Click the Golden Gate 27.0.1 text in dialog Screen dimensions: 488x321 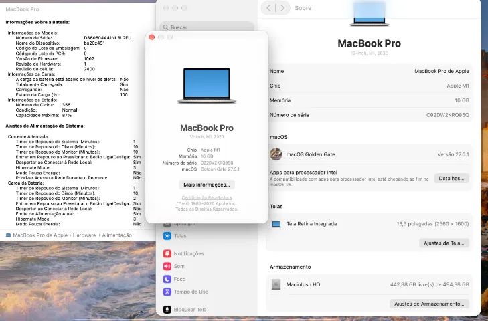(220, 169)
